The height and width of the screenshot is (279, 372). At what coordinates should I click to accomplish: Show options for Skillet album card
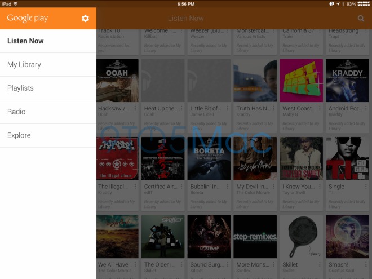coord(320,264)
